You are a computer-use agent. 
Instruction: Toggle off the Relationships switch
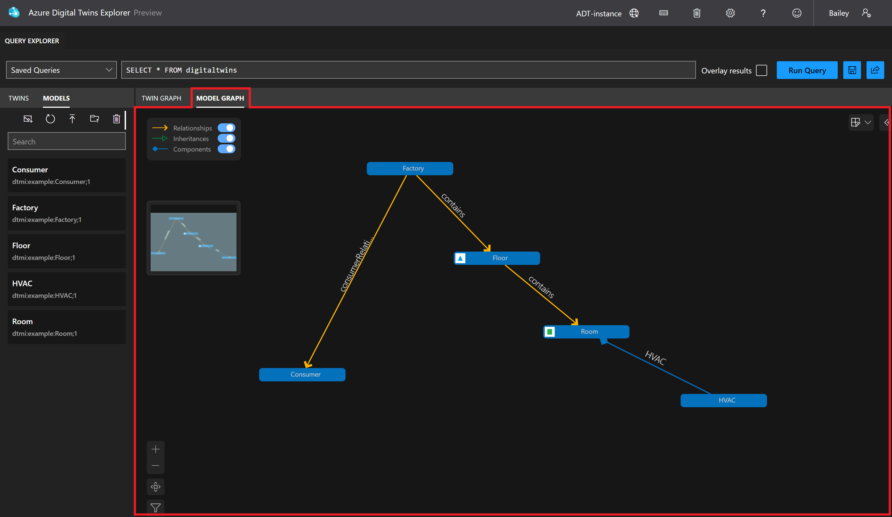coord(227,128)
